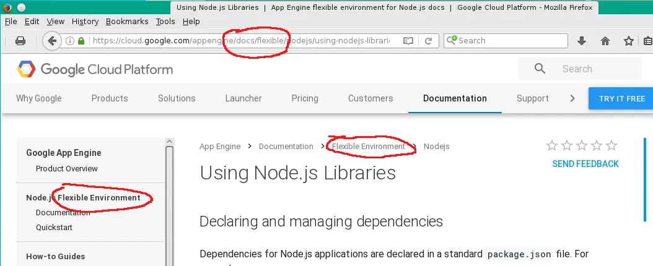Open the Bookmarks menu
653x266 pixels.
[127, 22]
